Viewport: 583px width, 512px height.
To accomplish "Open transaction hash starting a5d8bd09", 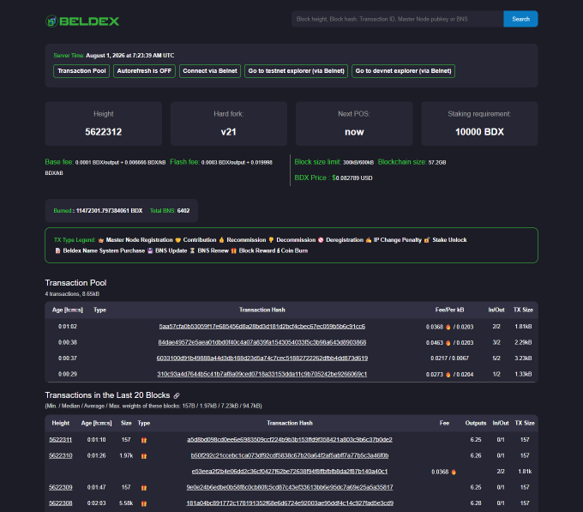I will pos(290,440).
